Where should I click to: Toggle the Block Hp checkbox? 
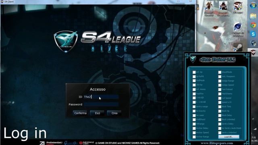coord(220,111)
